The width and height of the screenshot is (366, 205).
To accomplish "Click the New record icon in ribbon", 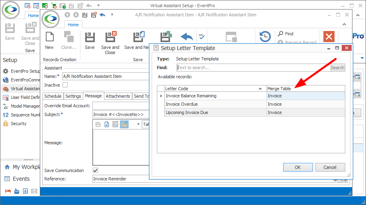I will coord(49,37).
